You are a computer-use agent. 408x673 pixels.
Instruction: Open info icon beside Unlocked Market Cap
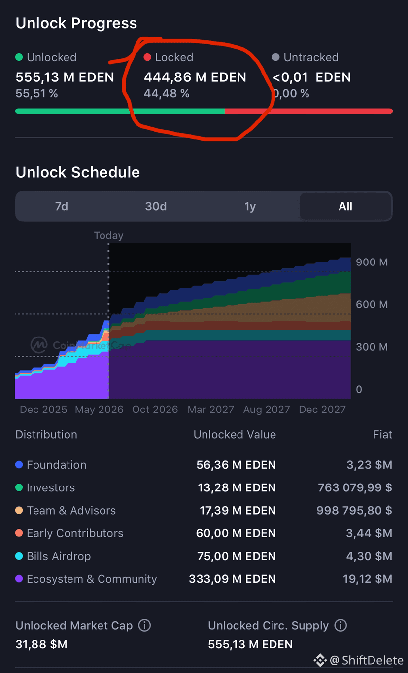click(144, 626)
